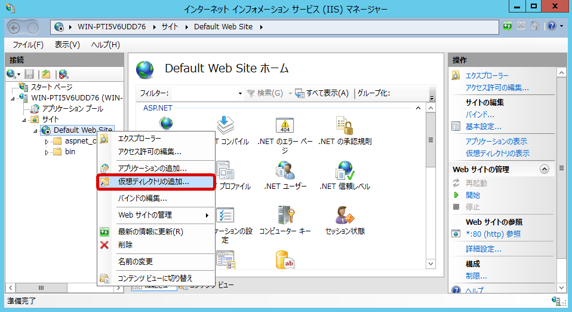
Task: Click the *:80 (http) 参照 link
Action: (x=493, y=234)
